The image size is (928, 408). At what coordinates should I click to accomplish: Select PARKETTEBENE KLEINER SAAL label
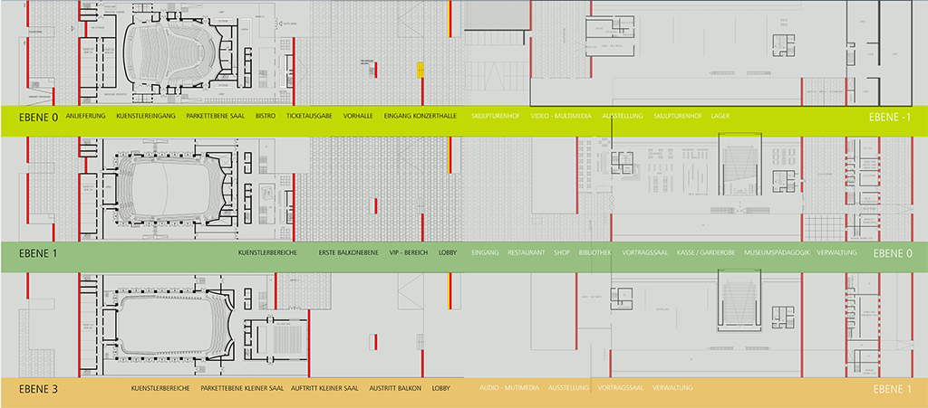[242, 388]
